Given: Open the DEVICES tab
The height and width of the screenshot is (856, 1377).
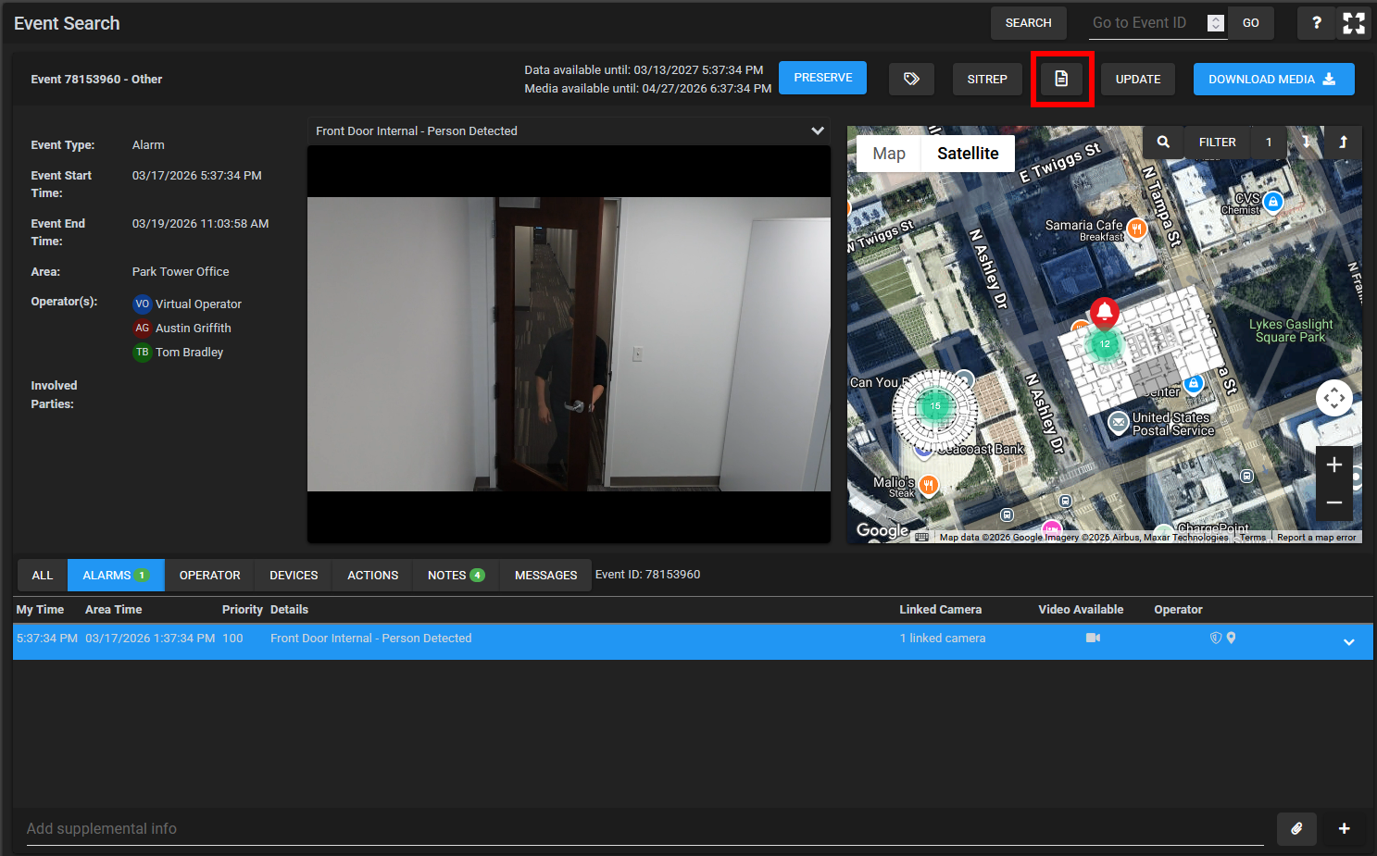Looking at the screenshot, I should [x=294, y=575].
